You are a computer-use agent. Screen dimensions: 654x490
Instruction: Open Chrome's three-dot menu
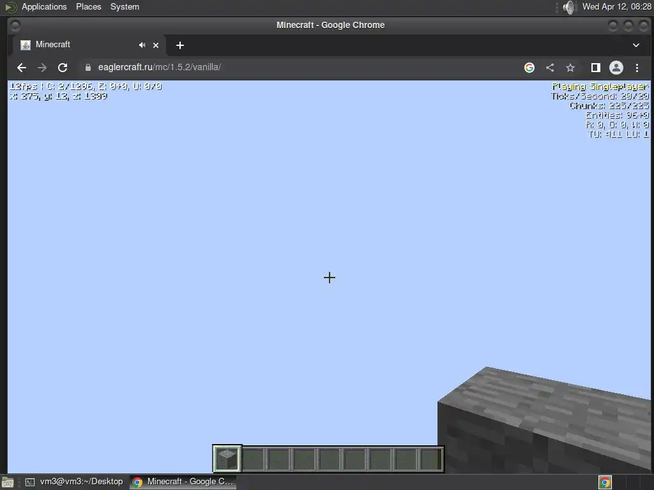[637, 68]
